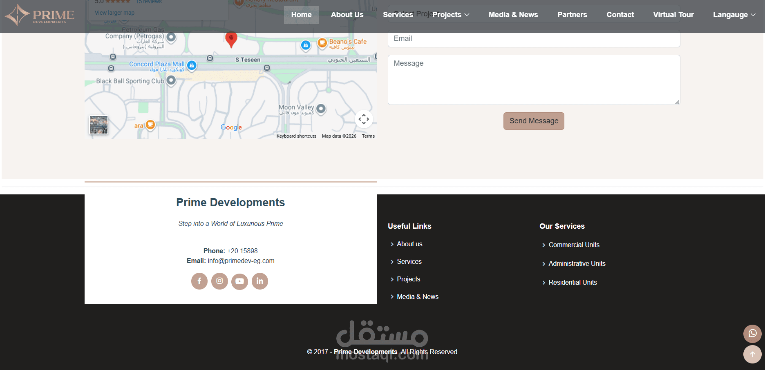Click the info@primedev-eg.com email address
This screenshot has width=765, height=370.
[x=241, y=261]
